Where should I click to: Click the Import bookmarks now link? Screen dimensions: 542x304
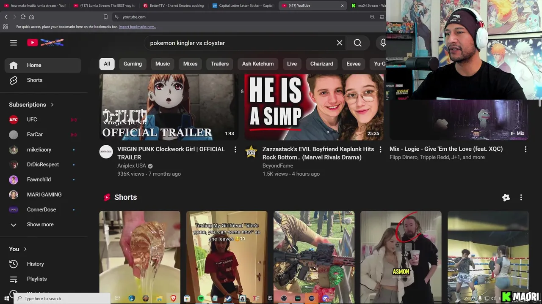coord(137,27)
